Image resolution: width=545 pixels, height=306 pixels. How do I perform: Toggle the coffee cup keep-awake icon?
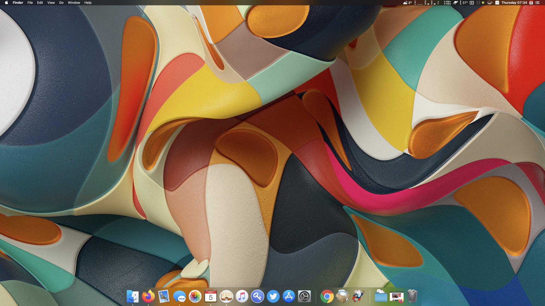(490, 3)
